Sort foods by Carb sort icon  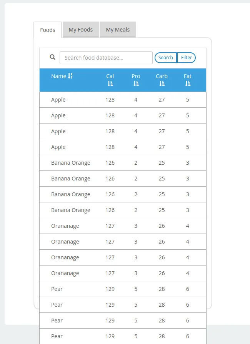(x=162, y=83)
